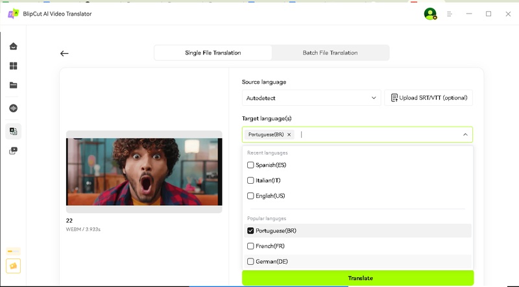Viewport: 519px width, 287px height.
Task: Open the Home icon in sidebar
Action: click(13, 46)
